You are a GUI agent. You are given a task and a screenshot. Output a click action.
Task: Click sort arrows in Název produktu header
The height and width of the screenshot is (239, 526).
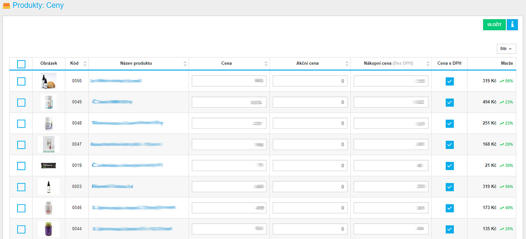pos(185,64)
